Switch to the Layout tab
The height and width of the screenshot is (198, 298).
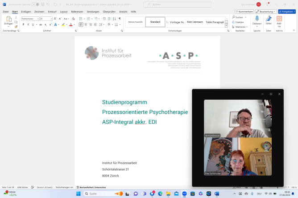[x=64, y=12]
